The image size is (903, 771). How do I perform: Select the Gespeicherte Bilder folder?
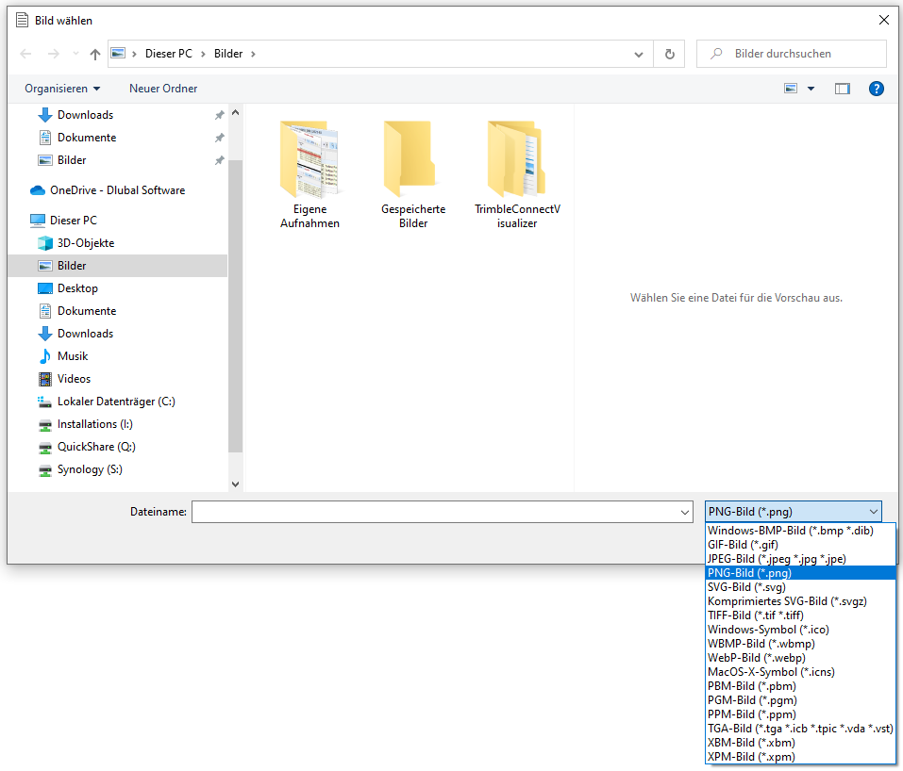[x=413, y=175]
